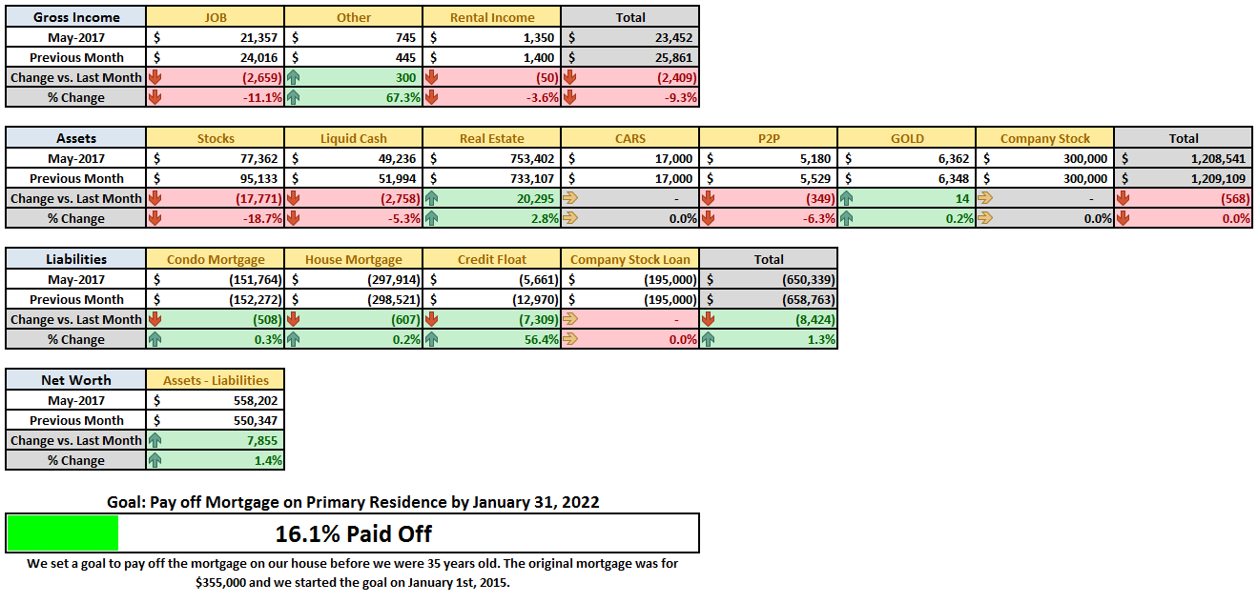
Task: Click the down arrow beside Gross Income total -9.3%
Action: (570, 97)
